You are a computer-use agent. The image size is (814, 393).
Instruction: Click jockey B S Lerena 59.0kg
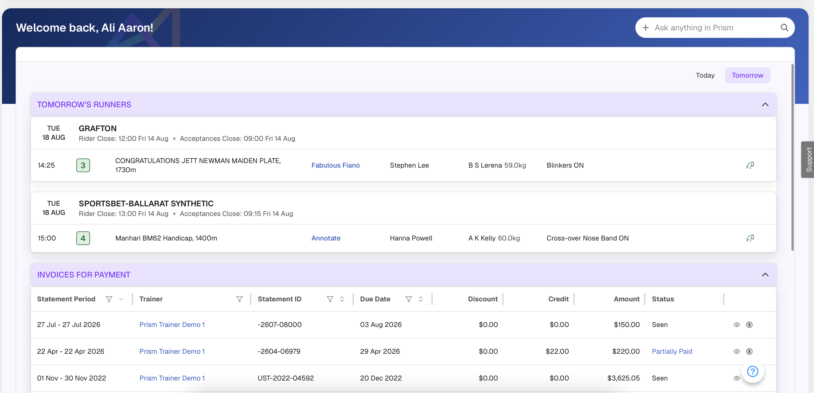[x=497, y=165]
